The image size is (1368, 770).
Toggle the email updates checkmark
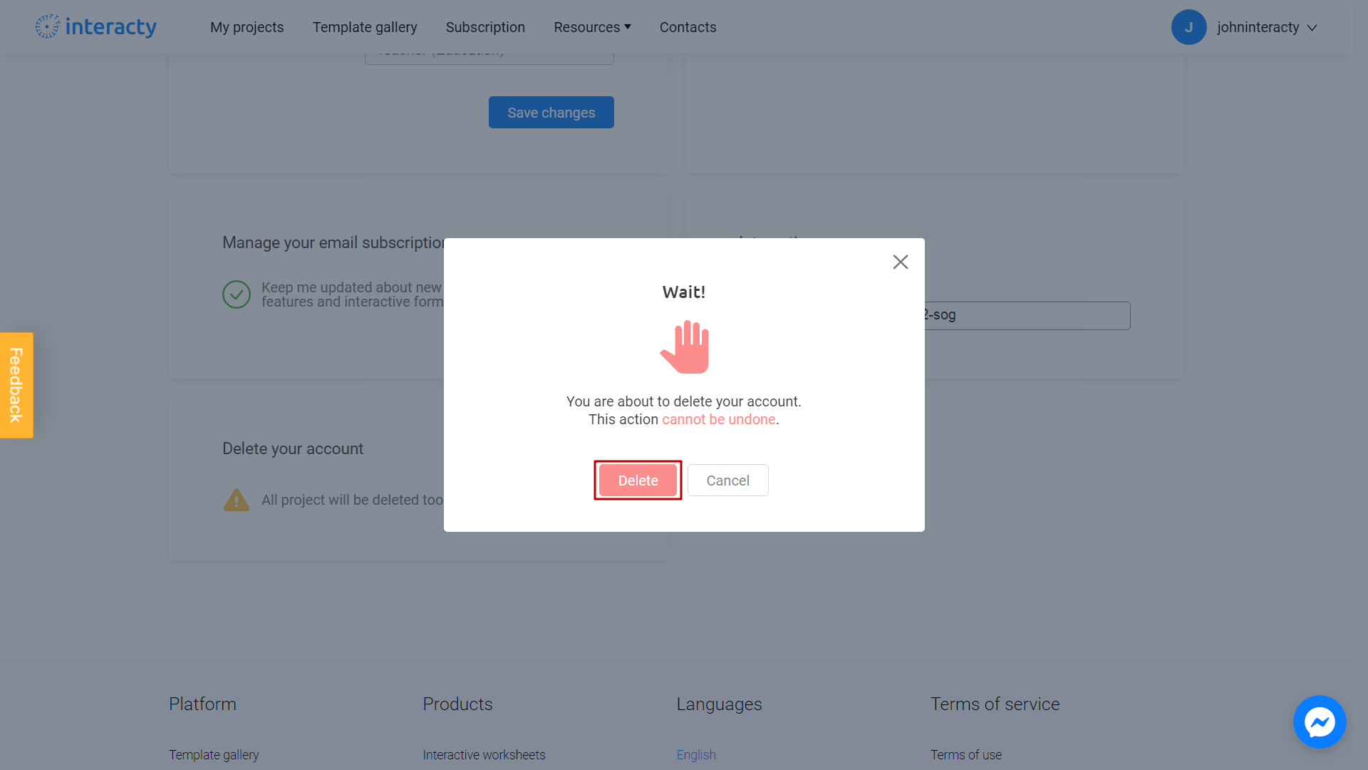coord(236,294)
